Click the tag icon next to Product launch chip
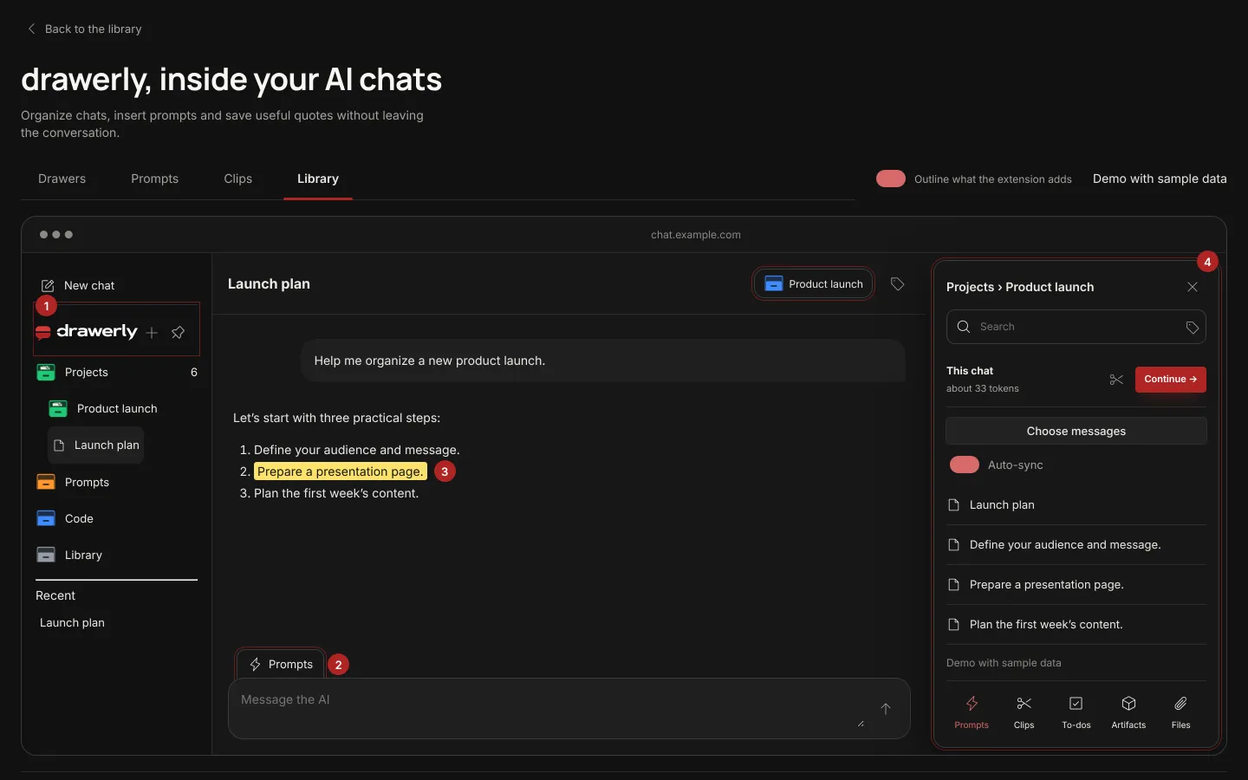 898,284
